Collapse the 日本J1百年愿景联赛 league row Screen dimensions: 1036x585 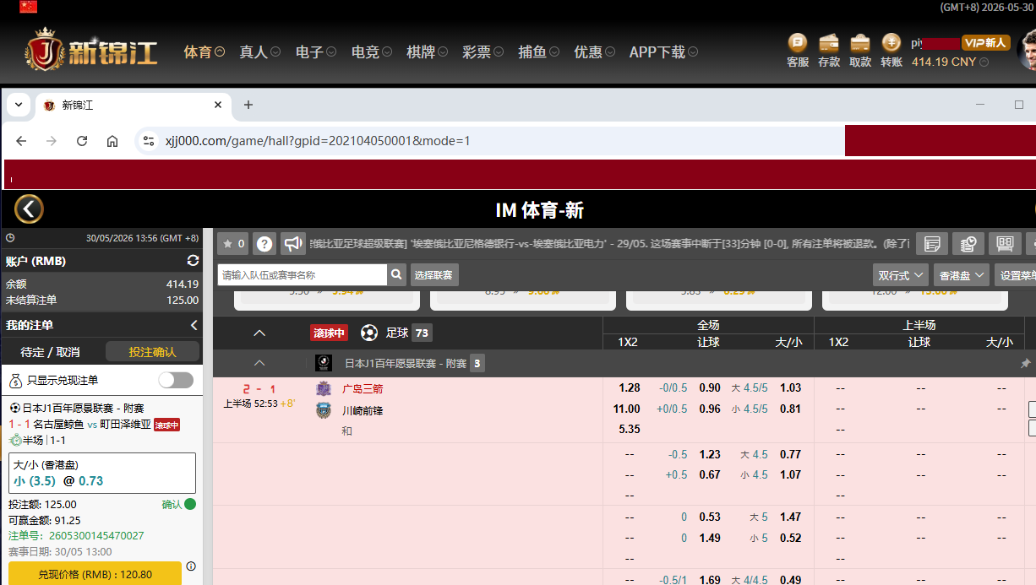tap(259, 363)
